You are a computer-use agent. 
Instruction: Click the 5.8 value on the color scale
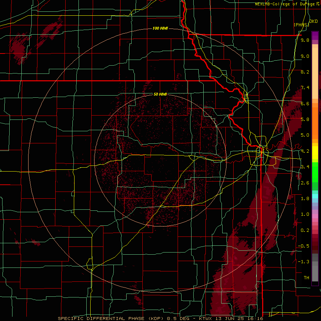pos(305,119)
